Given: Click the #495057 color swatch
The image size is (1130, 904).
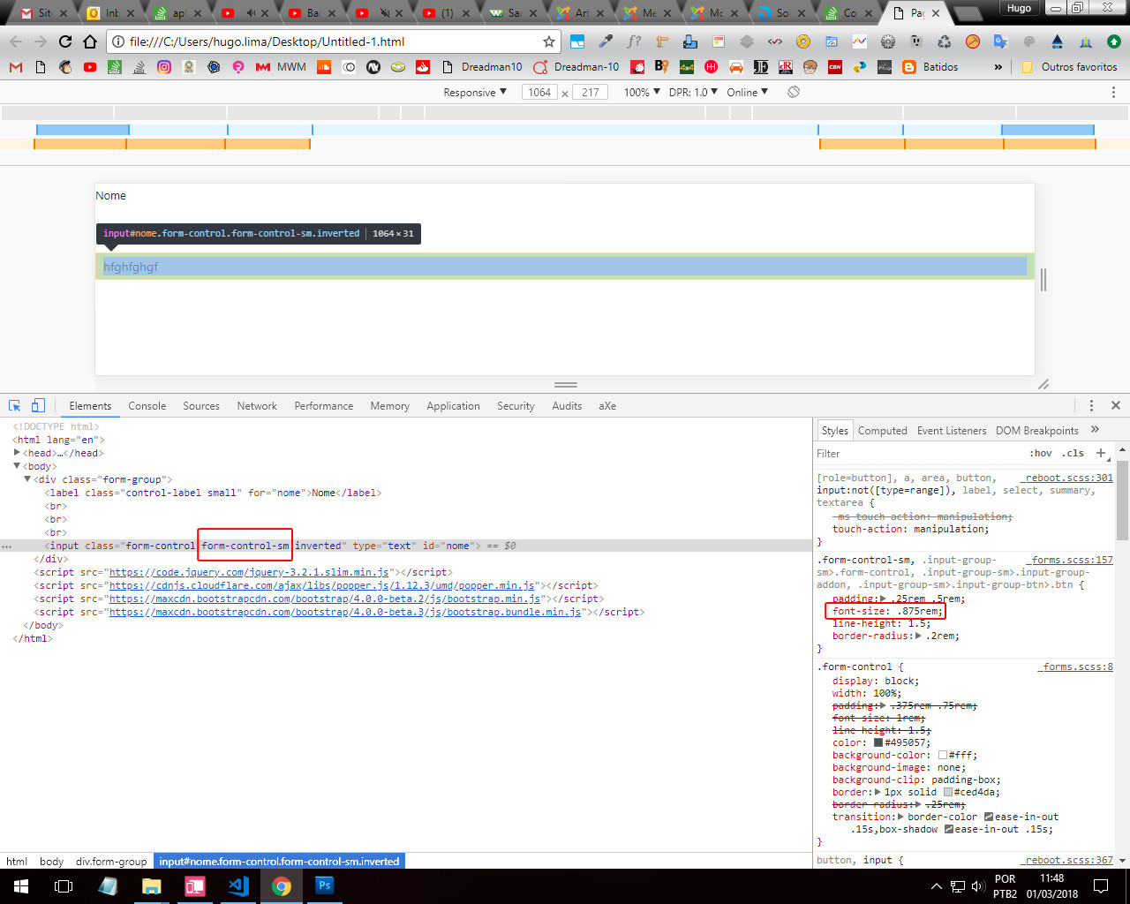Looking at the screenshot, I should [x=878, y=742].
